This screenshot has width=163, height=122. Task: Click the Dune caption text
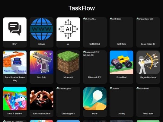pos(95,114)
